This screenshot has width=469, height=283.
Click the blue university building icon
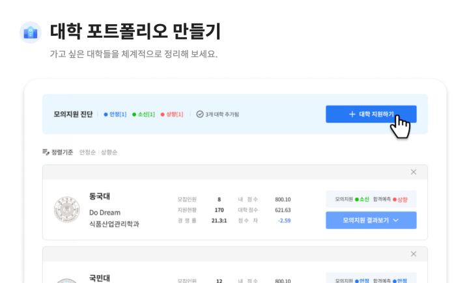tap(31, 33)
